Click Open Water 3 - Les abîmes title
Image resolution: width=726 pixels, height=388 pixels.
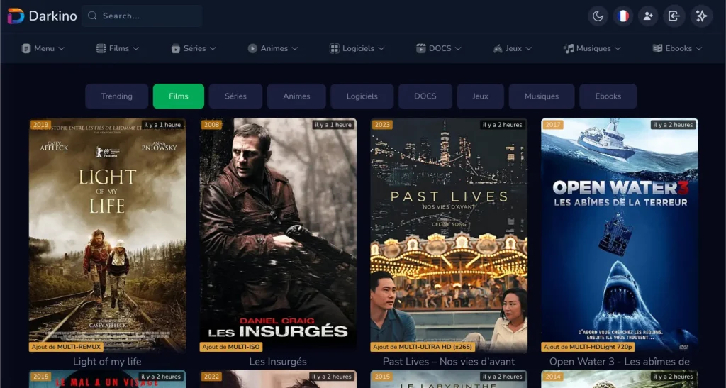pyautogui.click(x=620, y=362)
